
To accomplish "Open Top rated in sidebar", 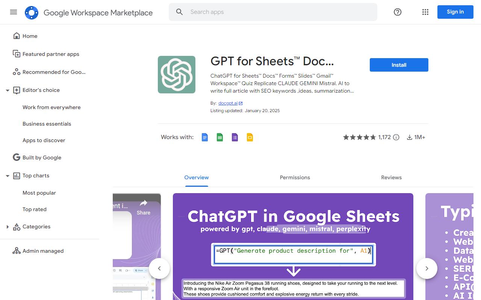I will pyautogui.click(x=35, y=209).
